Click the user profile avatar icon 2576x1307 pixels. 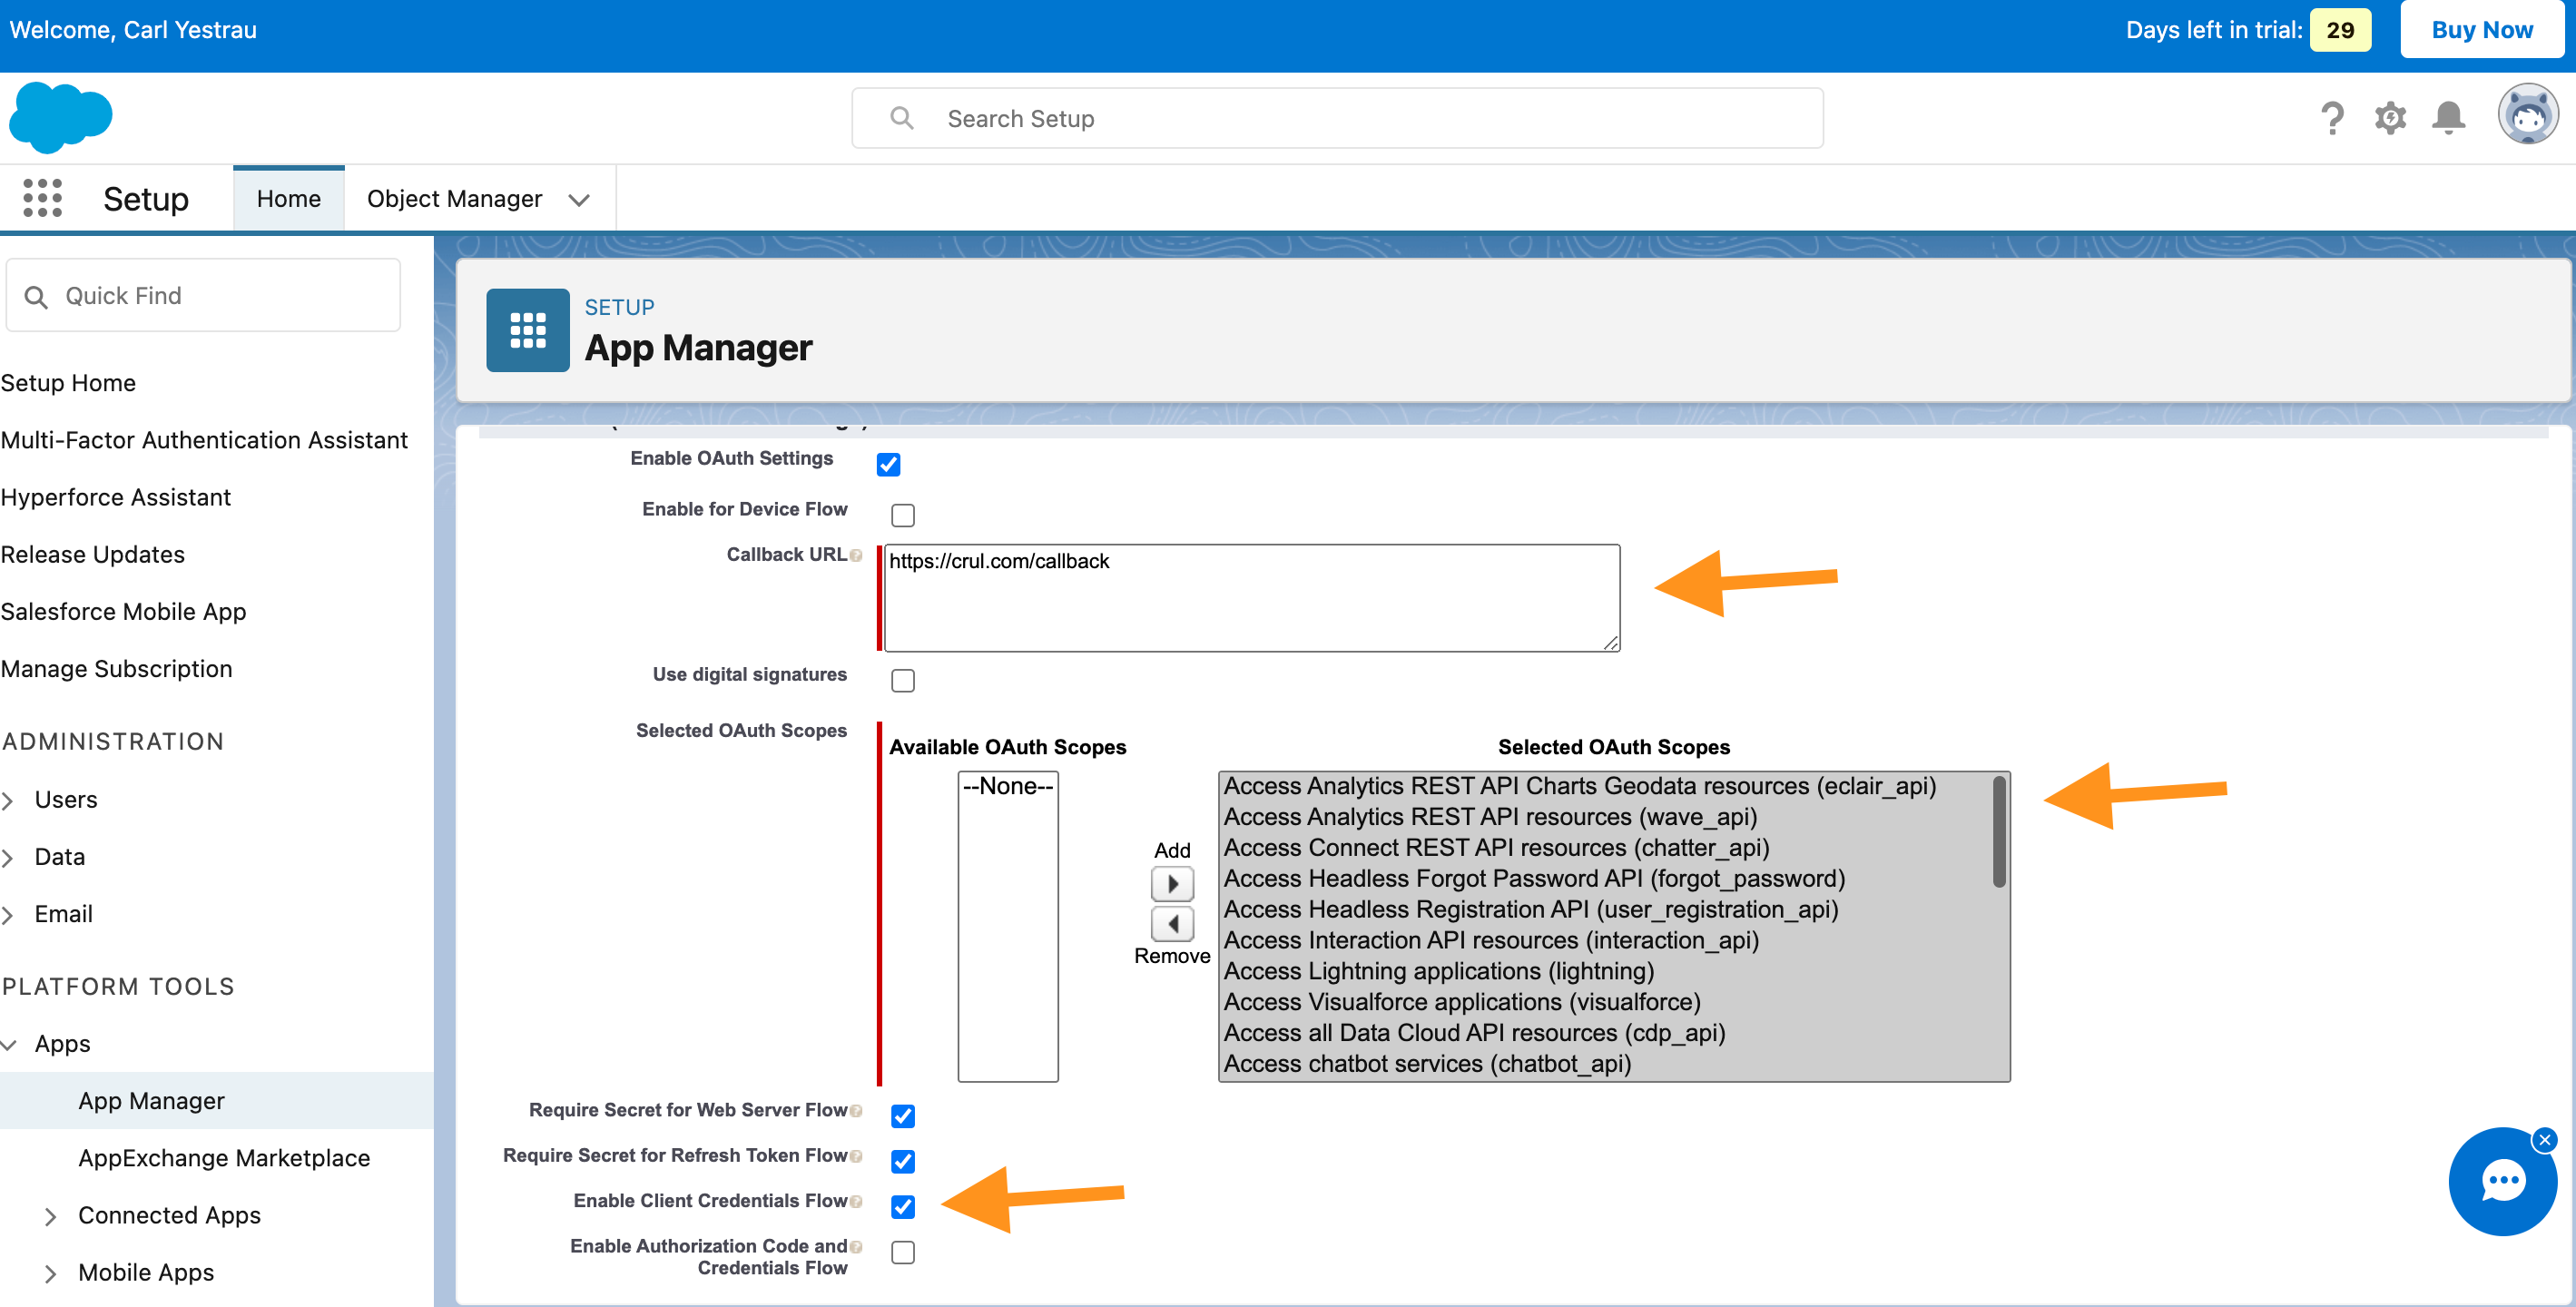(x=2528, y=117)
